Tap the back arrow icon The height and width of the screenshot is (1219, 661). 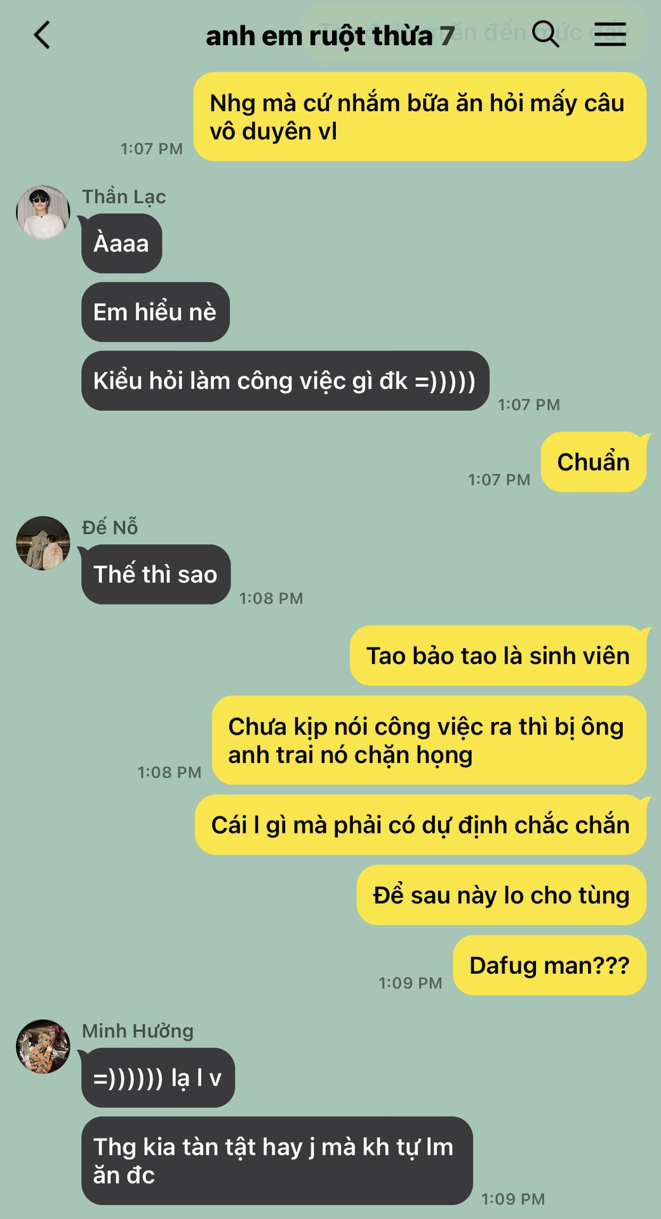point(42,35)
